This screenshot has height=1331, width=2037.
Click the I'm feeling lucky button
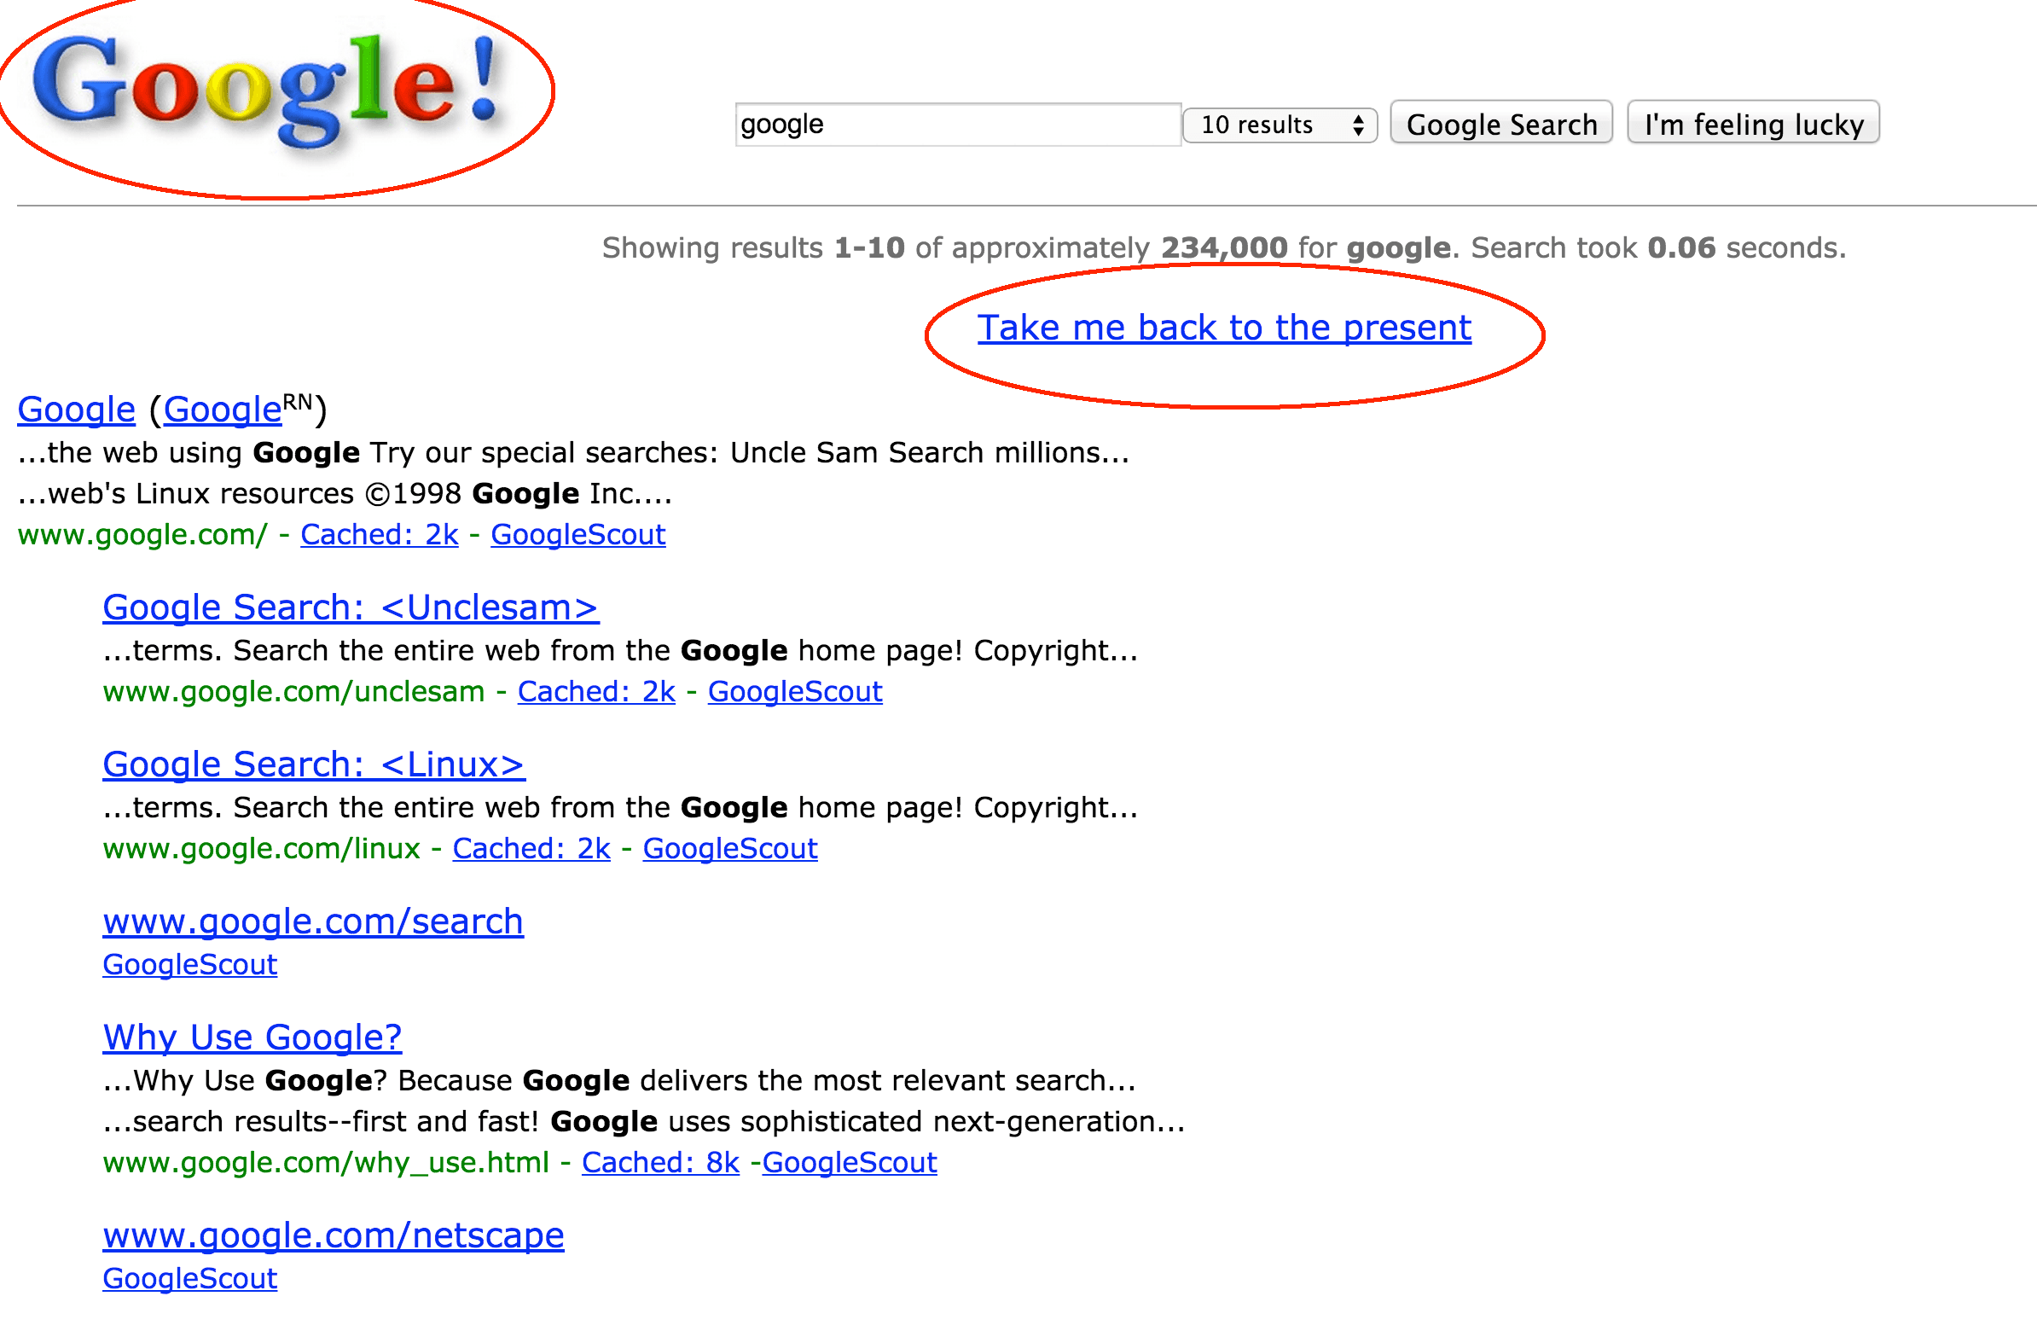(1752, 123)
